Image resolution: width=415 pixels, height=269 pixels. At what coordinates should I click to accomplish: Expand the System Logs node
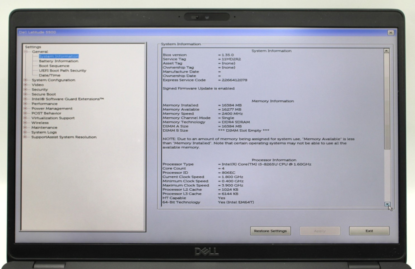(x=25, y=132)
